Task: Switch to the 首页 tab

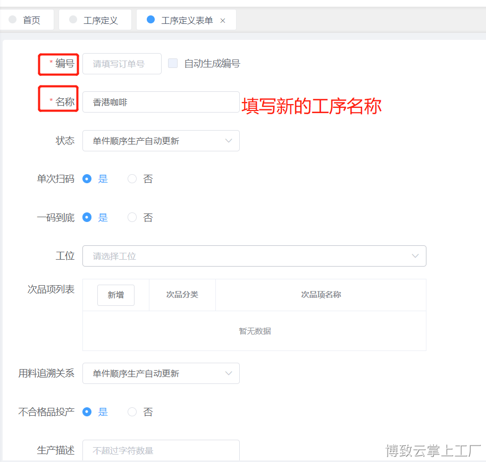Action: [x=31, y=20]
